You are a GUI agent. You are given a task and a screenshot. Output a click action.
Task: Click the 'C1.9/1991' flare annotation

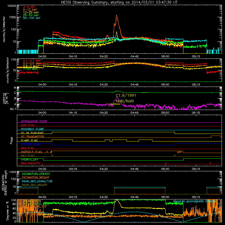pos(126,95)
